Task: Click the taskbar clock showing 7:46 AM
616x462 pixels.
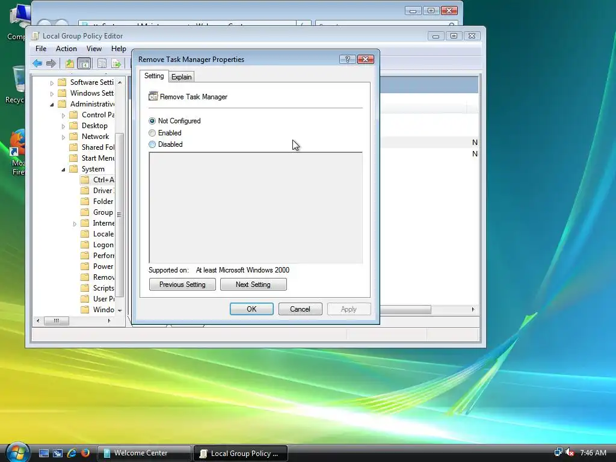Action: tap(593, 452)
